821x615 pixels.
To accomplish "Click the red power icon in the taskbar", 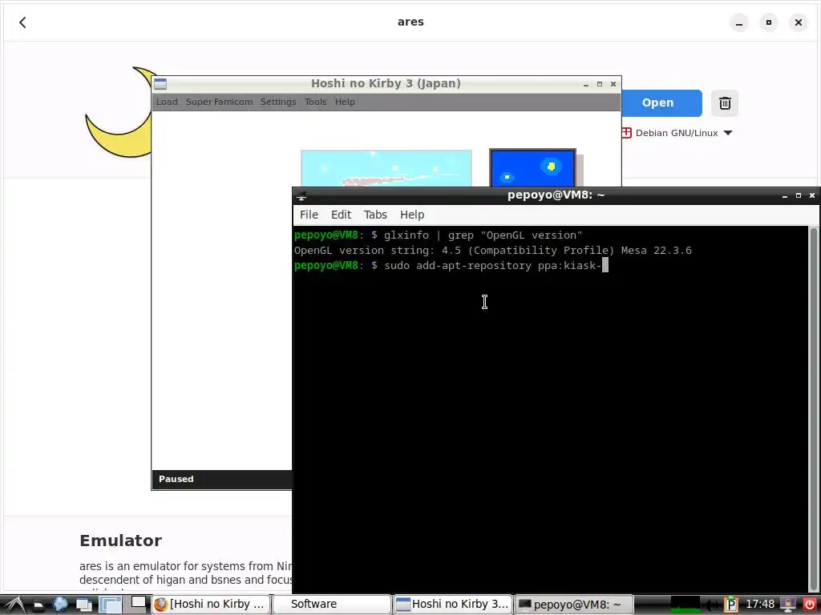I will click(810, 605).
